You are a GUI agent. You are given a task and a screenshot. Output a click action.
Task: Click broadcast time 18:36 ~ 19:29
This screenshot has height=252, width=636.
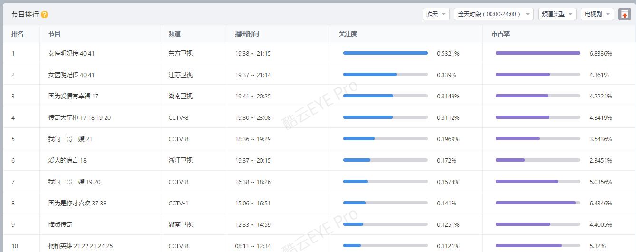[x=253, y=139]
